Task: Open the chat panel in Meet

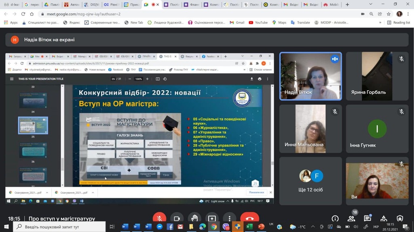Action: pos(368,218)
